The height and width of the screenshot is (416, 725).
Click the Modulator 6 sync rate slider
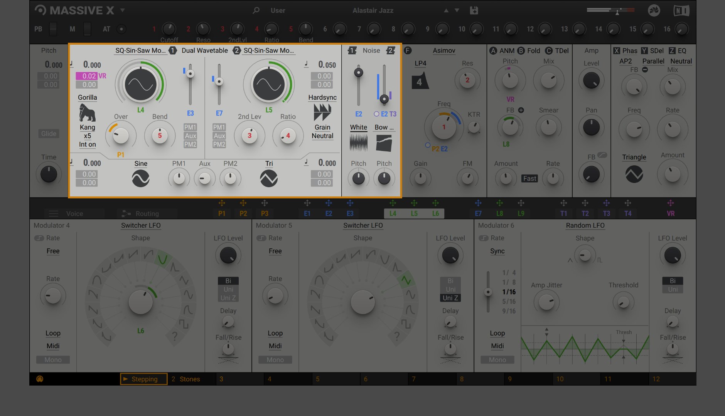pyautogui.click(x=488, y=292)
